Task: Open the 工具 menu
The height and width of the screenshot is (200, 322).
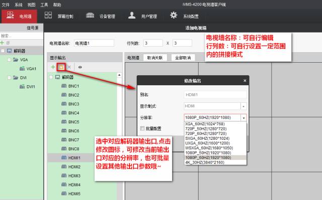Action: [44, 5]
